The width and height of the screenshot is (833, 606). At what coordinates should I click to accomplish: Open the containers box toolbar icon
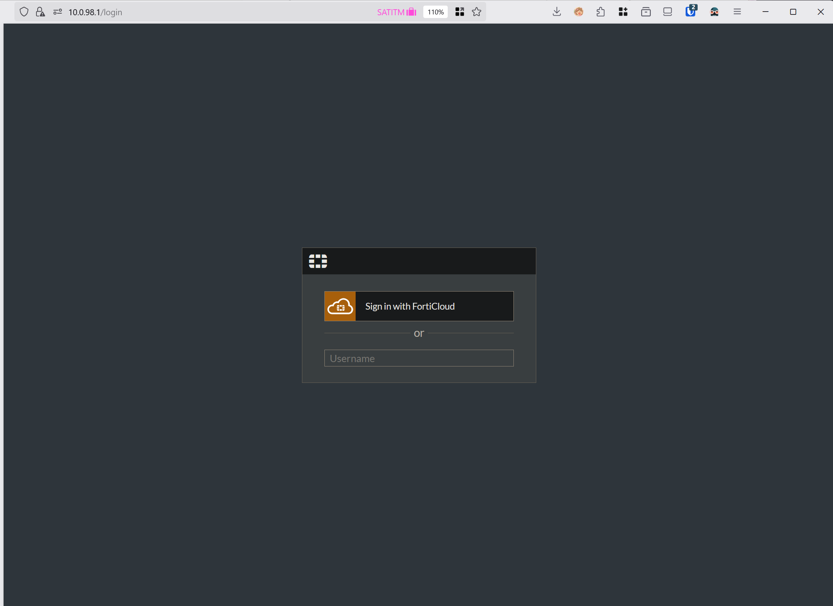tap(646, 12)
